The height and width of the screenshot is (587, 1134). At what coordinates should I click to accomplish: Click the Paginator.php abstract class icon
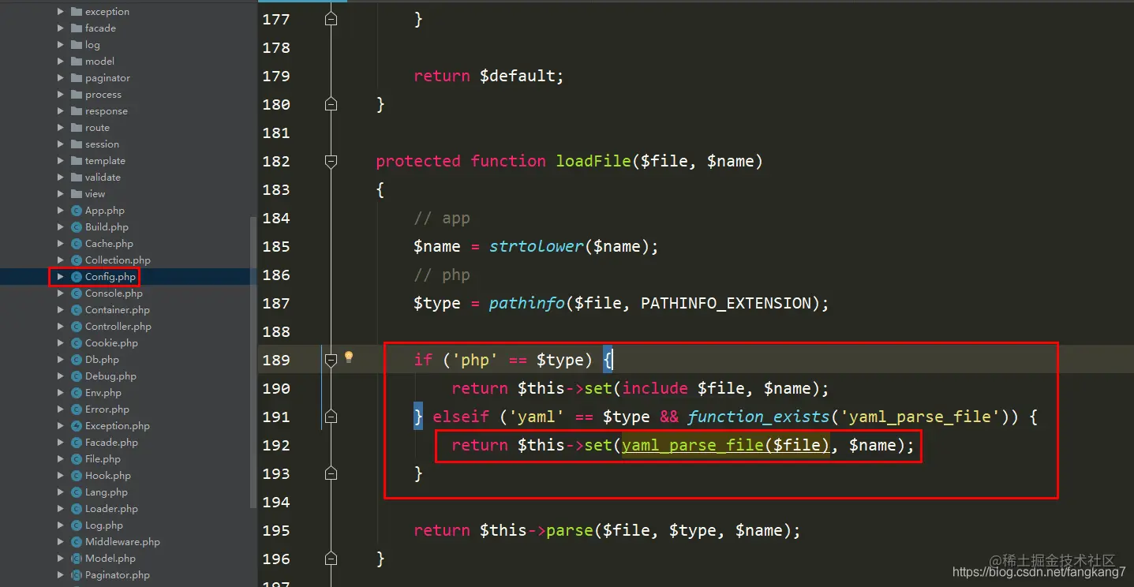[x=77, y=575]
